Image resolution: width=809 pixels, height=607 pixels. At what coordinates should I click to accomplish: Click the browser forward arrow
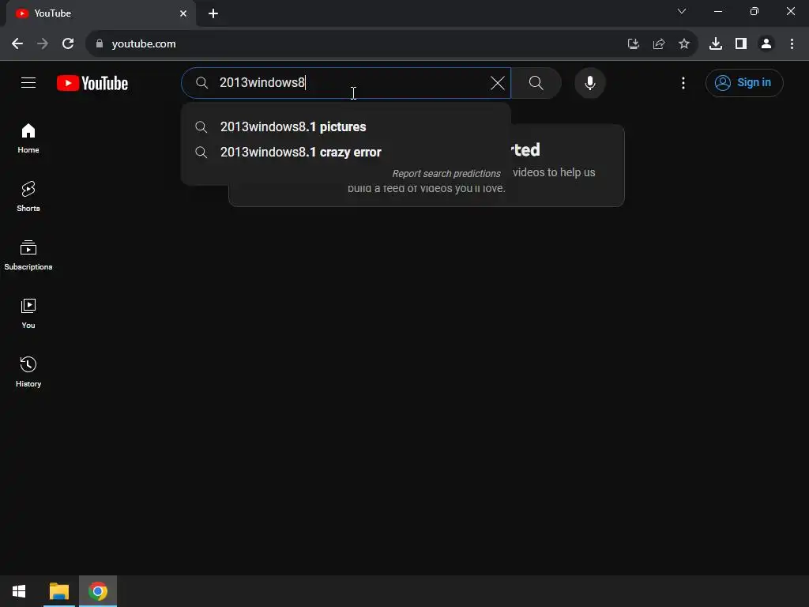tap(43, 44)
